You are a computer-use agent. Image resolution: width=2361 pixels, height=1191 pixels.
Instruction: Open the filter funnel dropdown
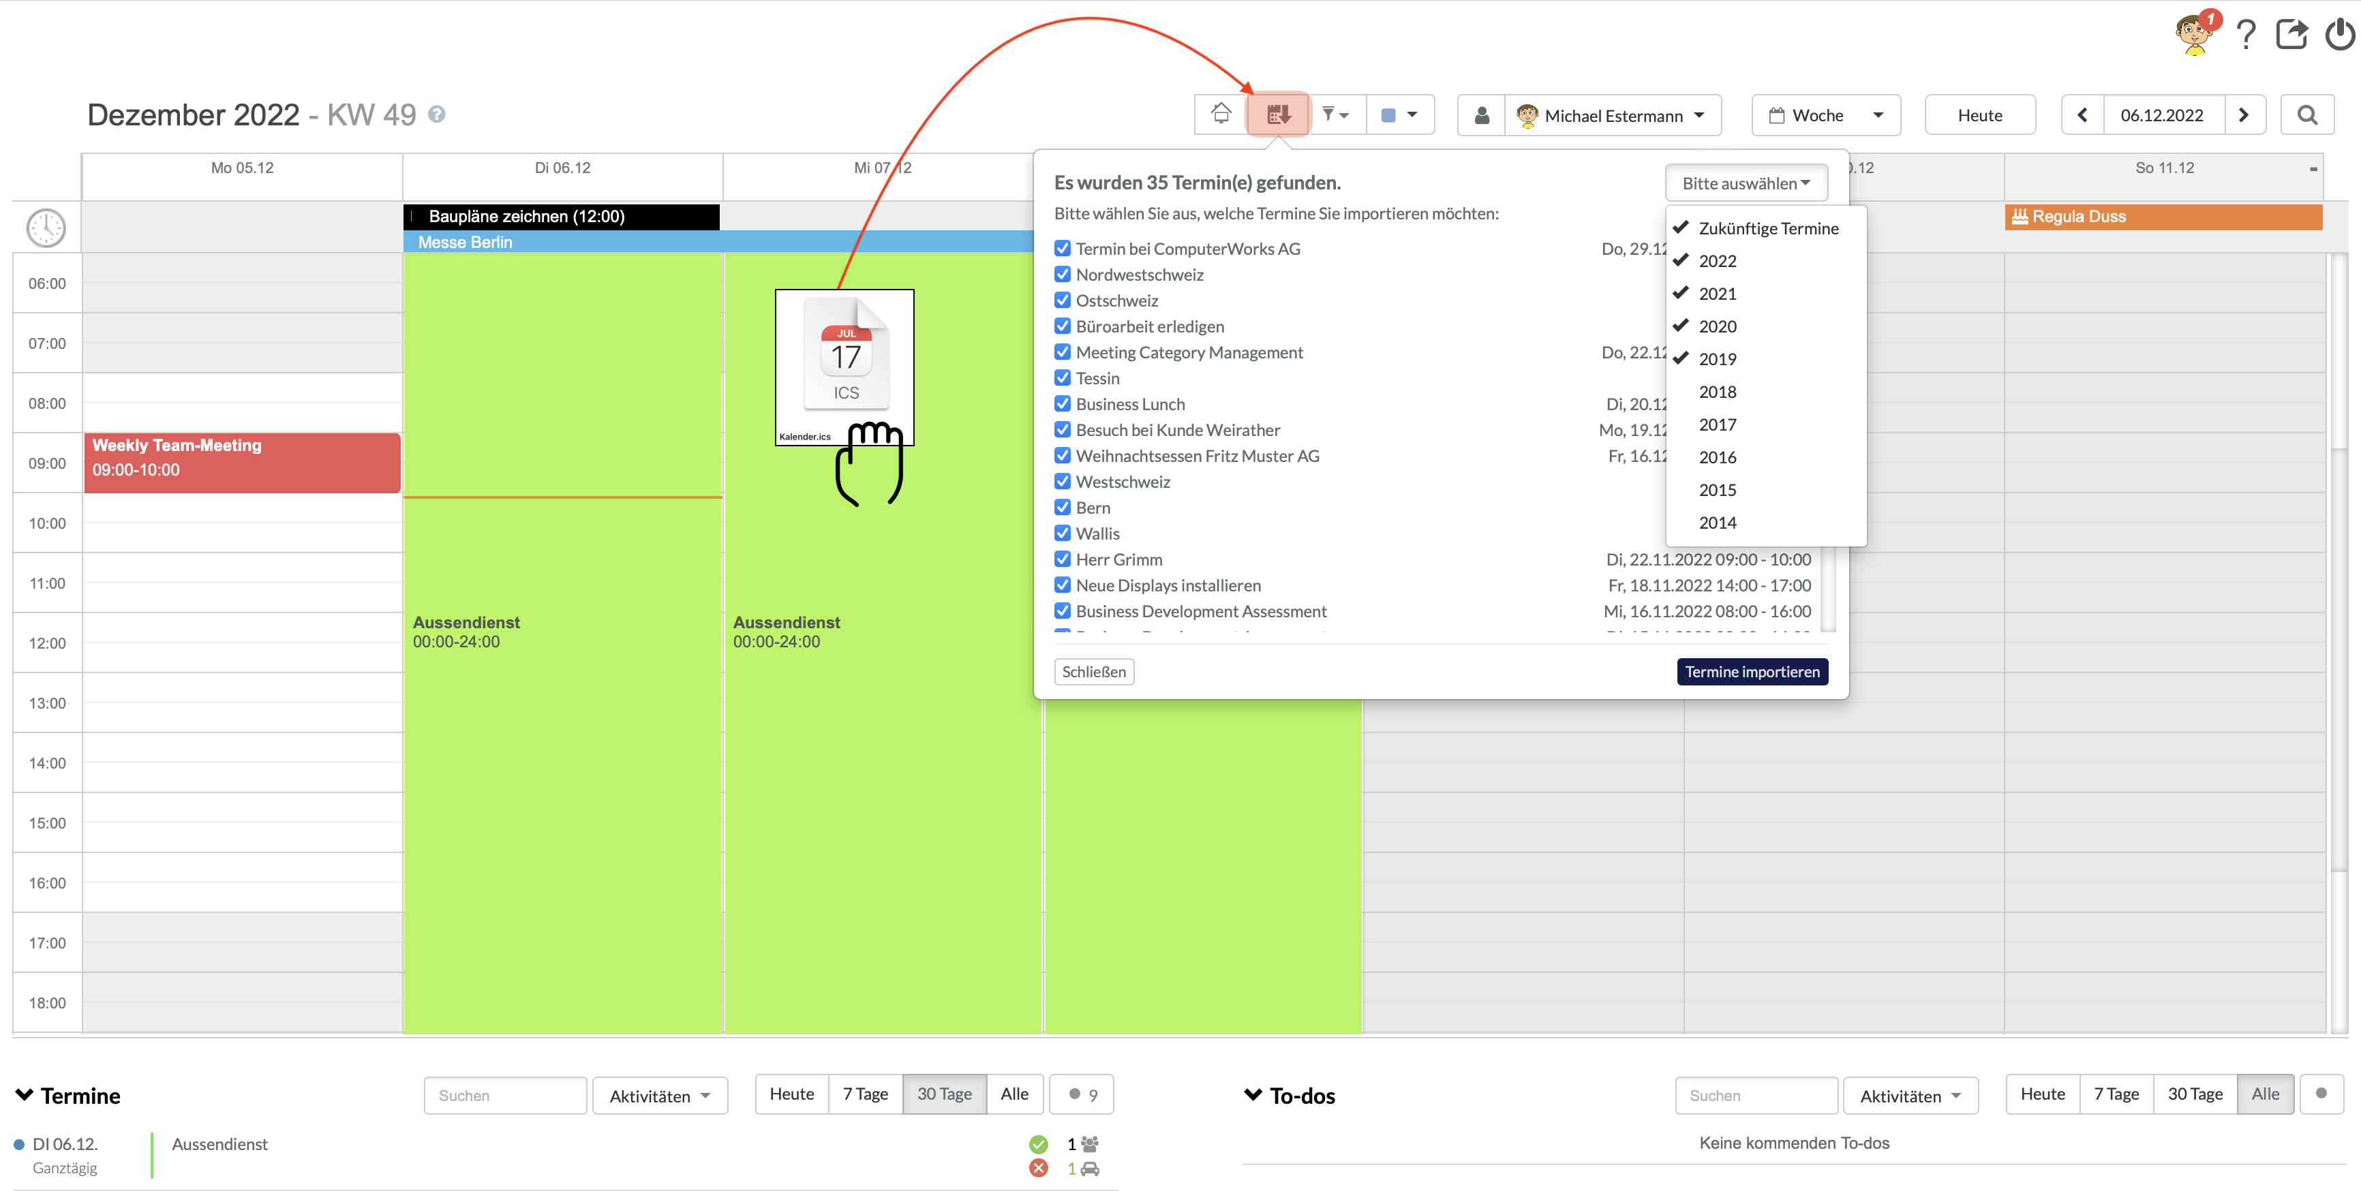(x=1335, y=114)
